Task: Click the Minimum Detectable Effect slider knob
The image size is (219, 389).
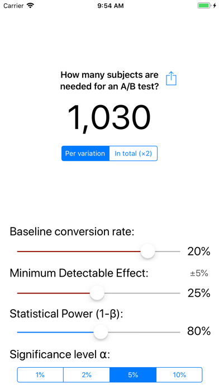Action: pyautogui.click(x=97, y=293)
